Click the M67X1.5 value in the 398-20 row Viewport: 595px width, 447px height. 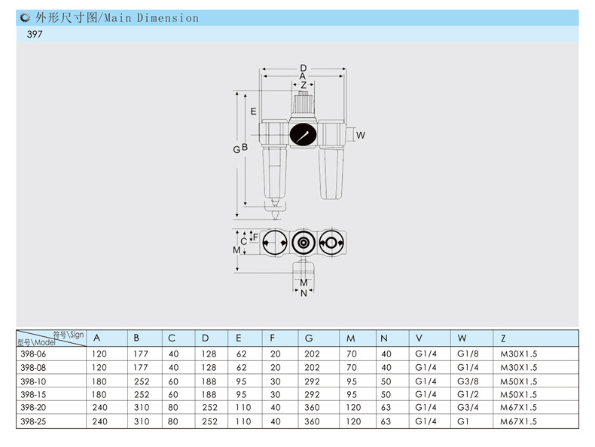coord(518,408)
